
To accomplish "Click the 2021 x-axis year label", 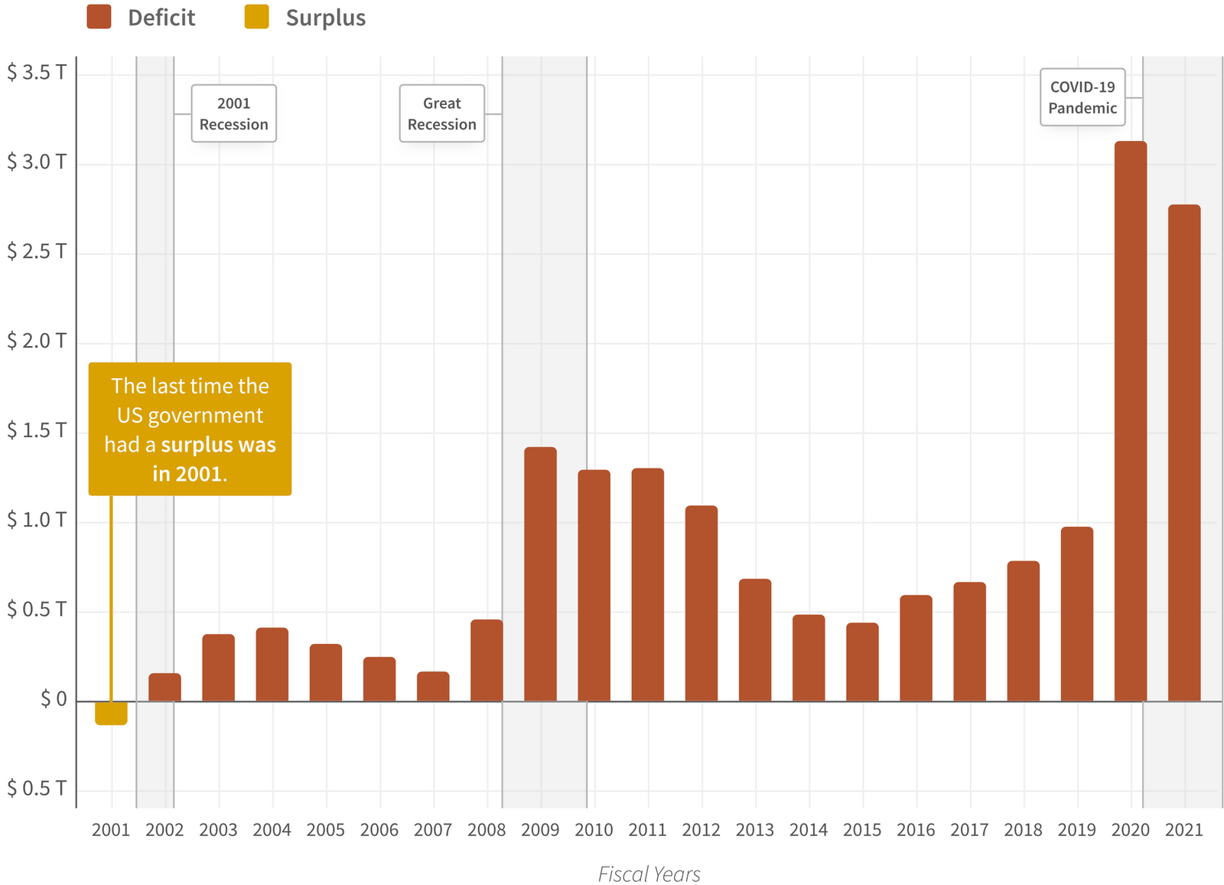I will [x=1184, y=830].
